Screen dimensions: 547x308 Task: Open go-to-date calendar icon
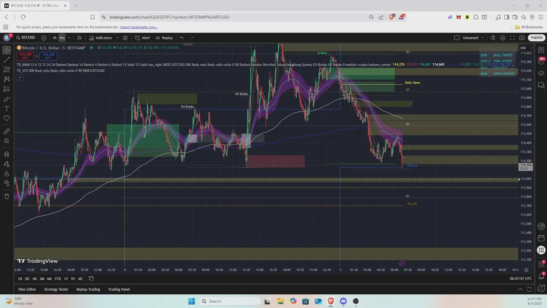pyautogui.click(x=91, y=278)
